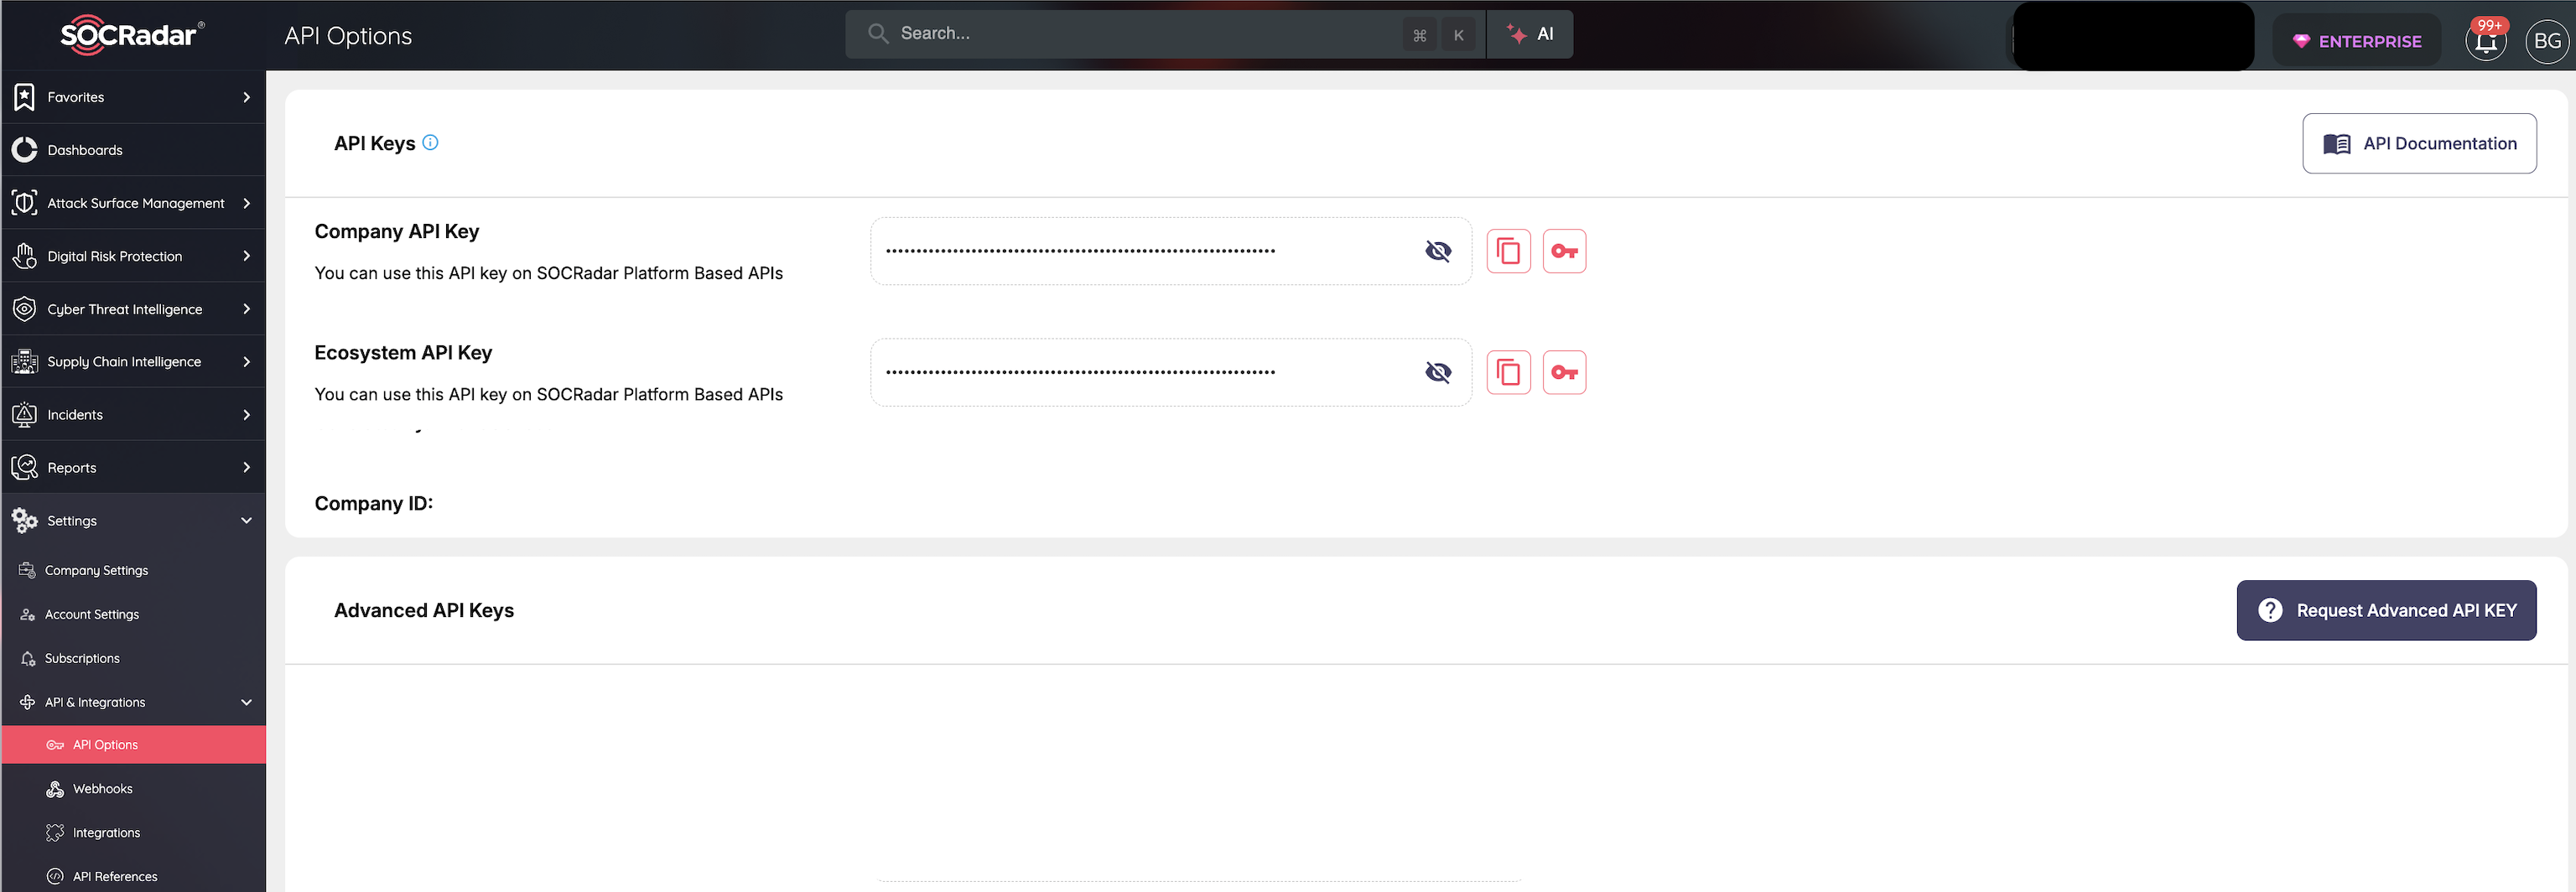Copy the Ecosystem API Key

(x=1508, y=371)
